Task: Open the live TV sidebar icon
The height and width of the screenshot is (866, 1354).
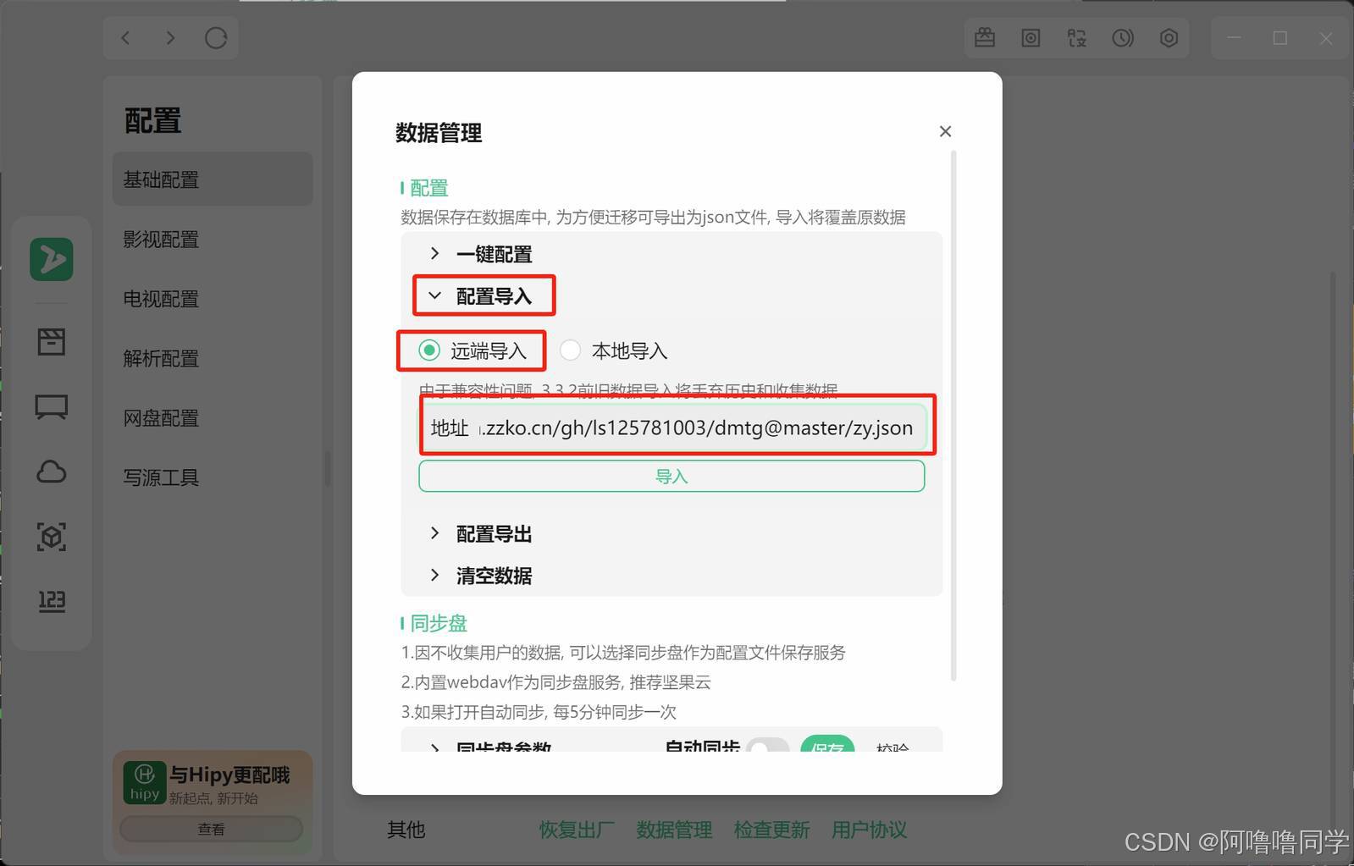Action: pyautogui.click(x=52, y=407)
